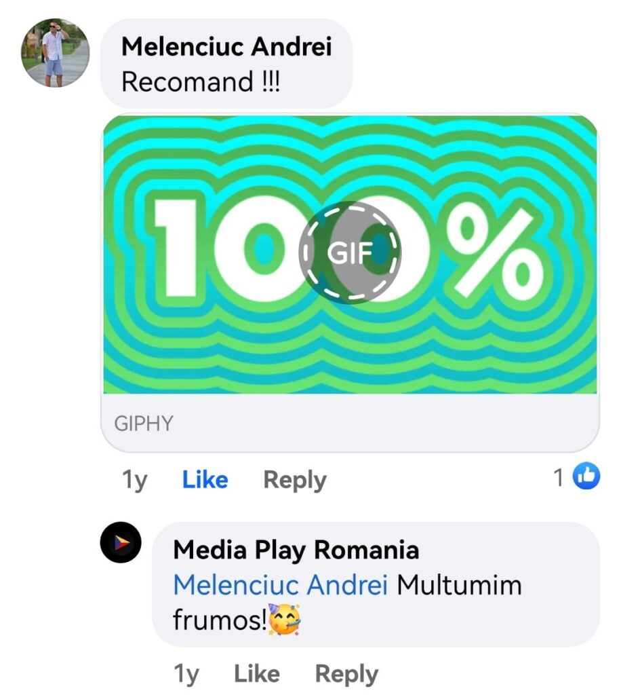Viewport: 621px width, 695px height.
Task: Toggle Like on Melenciuc Andrei's comment
Action: 205,480
